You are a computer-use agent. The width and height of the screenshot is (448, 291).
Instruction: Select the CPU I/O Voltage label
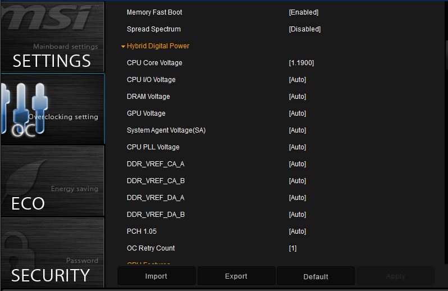coord(151,80)
